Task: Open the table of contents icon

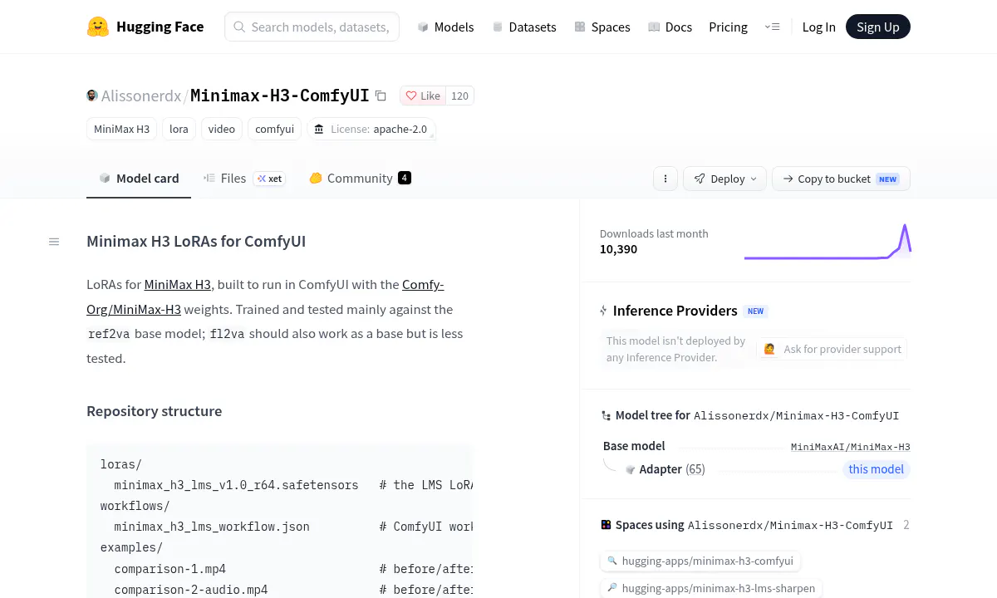Action: click(54, 242)
